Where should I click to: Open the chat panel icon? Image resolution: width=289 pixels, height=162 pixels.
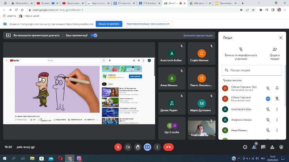point(263,147)
